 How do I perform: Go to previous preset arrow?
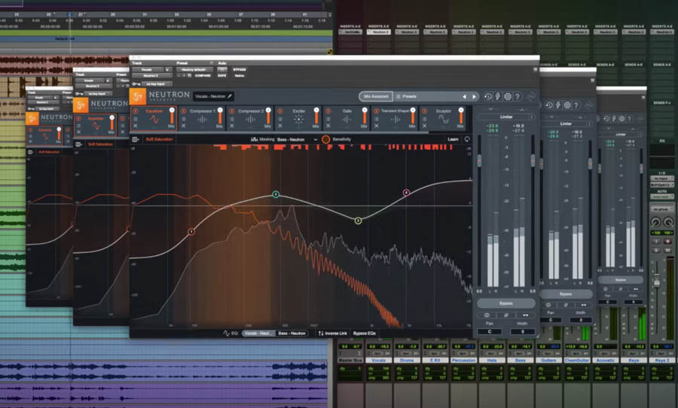click(x=464, y=96)
